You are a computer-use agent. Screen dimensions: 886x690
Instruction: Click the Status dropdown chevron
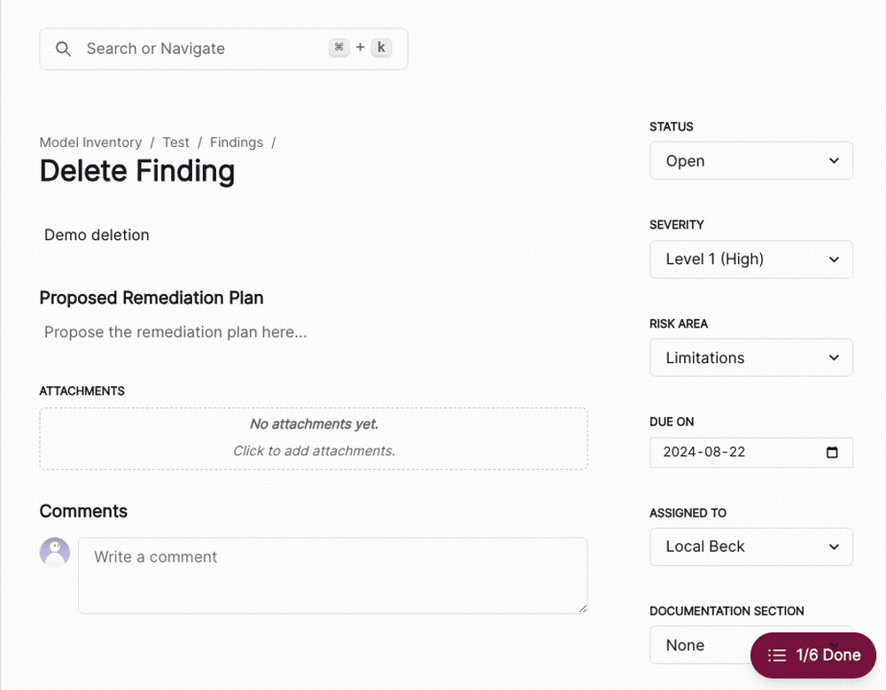[833, 160]
